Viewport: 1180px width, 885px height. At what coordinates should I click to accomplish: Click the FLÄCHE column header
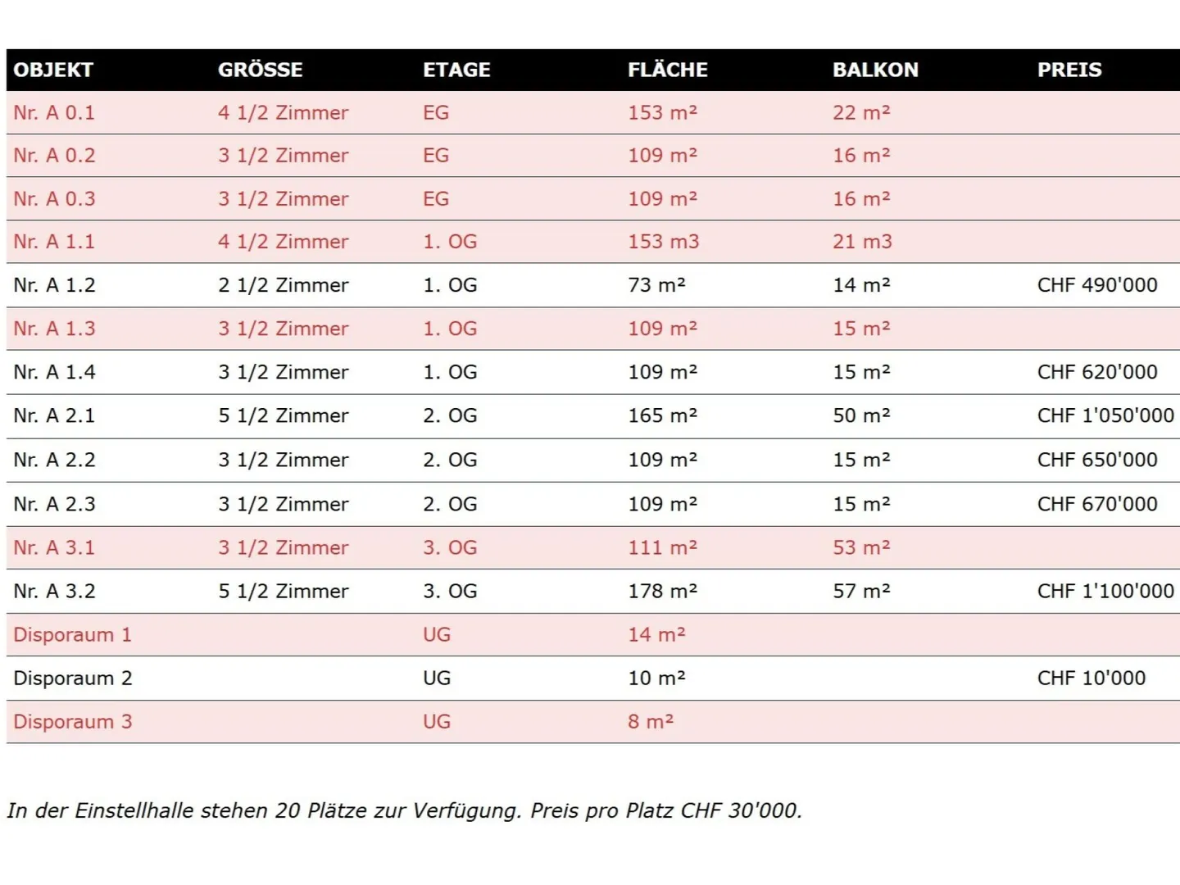[x=667, y=70]
